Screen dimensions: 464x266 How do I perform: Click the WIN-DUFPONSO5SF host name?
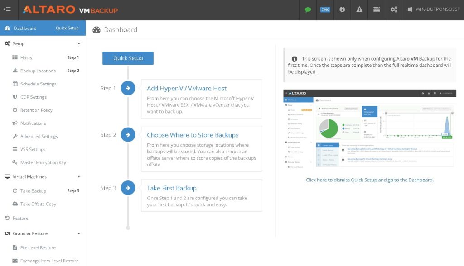pos(438,9)
